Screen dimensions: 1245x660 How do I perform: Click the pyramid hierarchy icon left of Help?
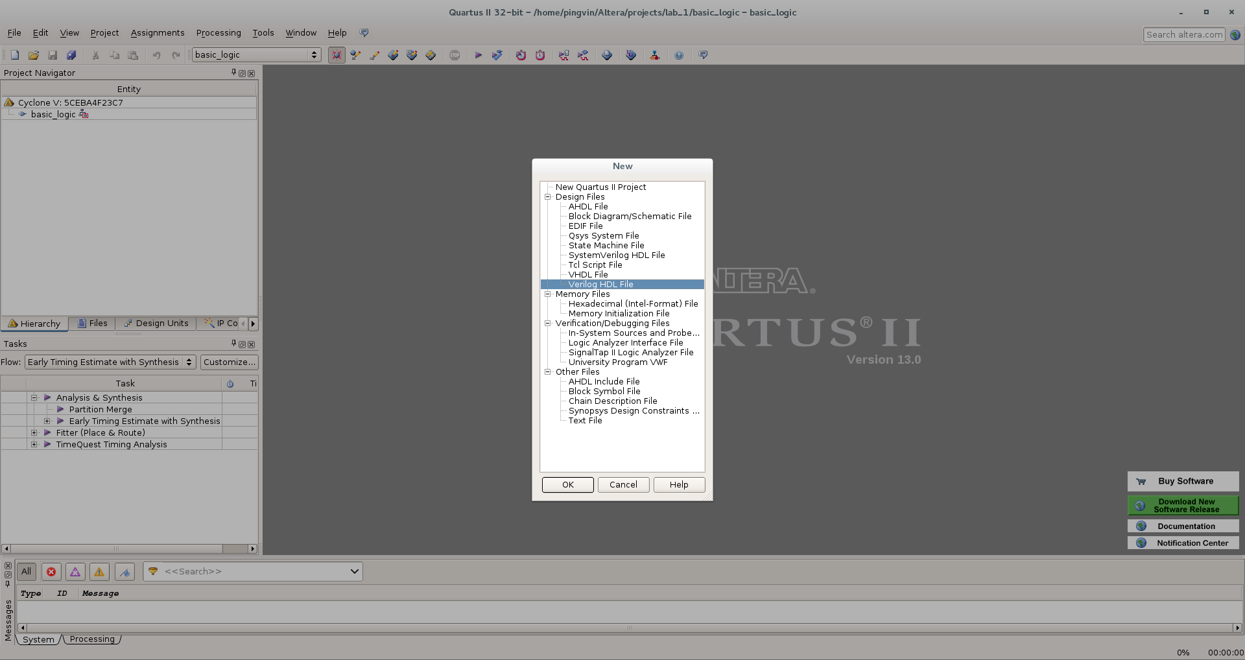(655, 55)
